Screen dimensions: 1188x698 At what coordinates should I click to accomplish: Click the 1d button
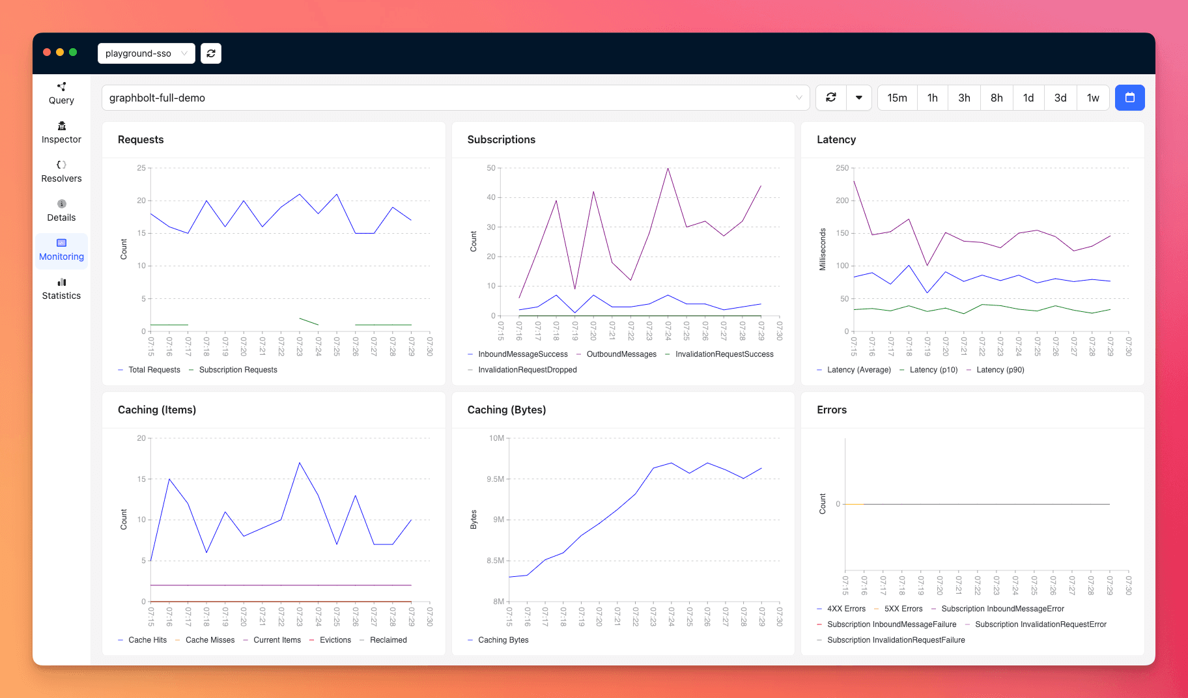(1028, 97)
